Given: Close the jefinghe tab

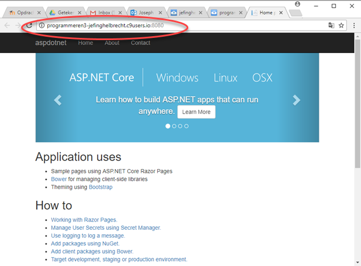Looking at the screenshot, I should tap(200, 13).
